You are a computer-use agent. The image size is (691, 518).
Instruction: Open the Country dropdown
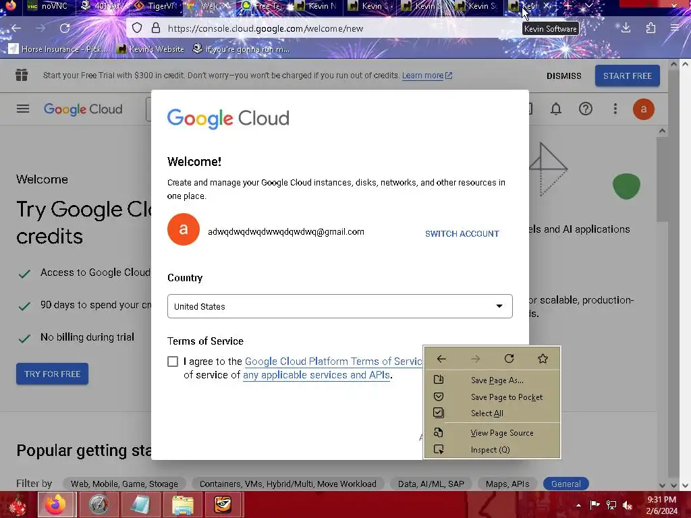click(x=340, y=306)
